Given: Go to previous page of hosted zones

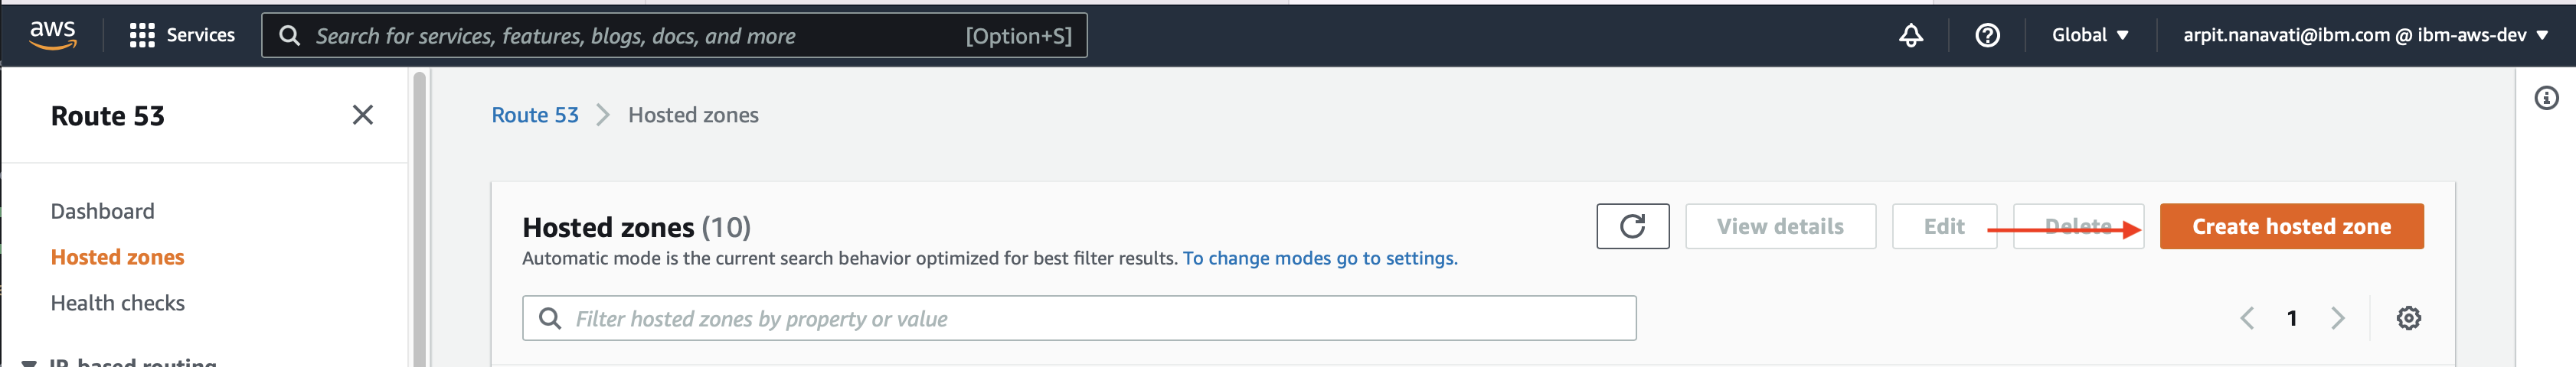Looking at the screenshot, I should (2247, 318).
